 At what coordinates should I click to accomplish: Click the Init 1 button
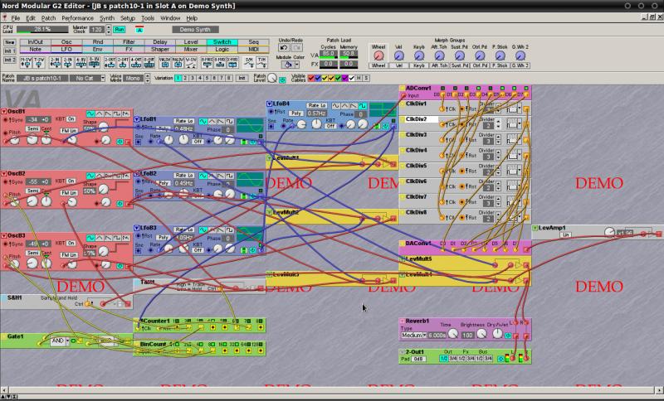point(9,51)
